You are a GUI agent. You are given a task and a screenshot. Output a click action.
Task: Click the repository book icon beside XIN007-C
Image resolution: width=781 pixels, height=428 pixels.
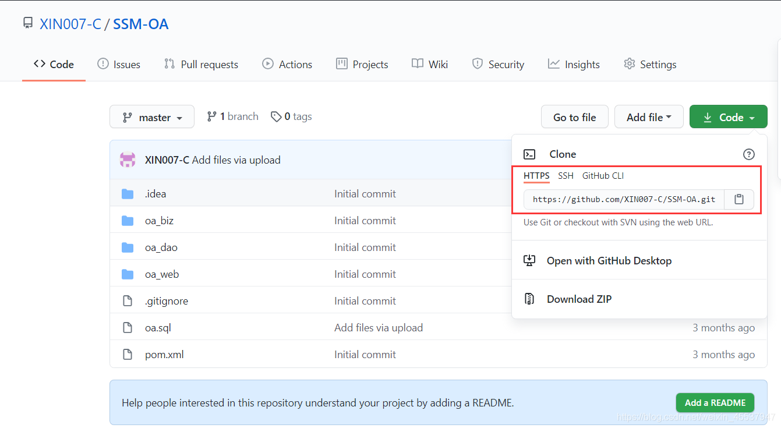click(27, 23)
